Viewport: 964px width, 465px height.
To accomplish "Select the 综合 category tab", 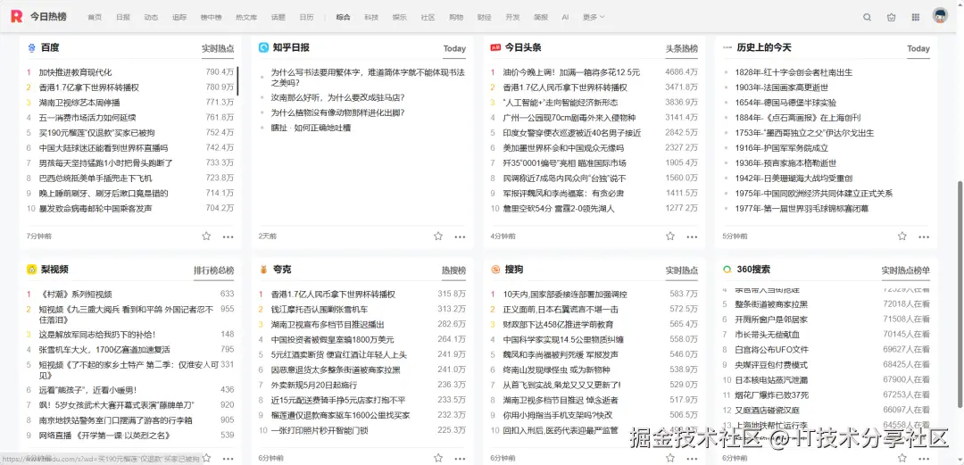I will click(343, 17).
